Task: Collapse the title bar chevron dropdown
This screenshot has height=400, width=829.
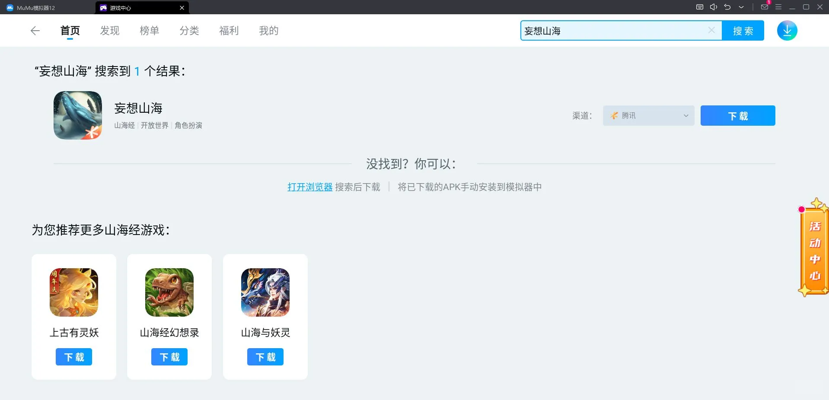Action: 742,7
